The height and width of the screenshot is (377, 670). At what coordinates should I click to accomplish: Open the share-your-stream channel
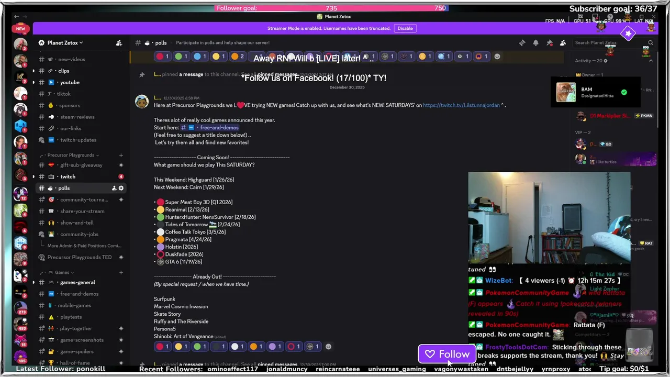(x=81, y=211)
